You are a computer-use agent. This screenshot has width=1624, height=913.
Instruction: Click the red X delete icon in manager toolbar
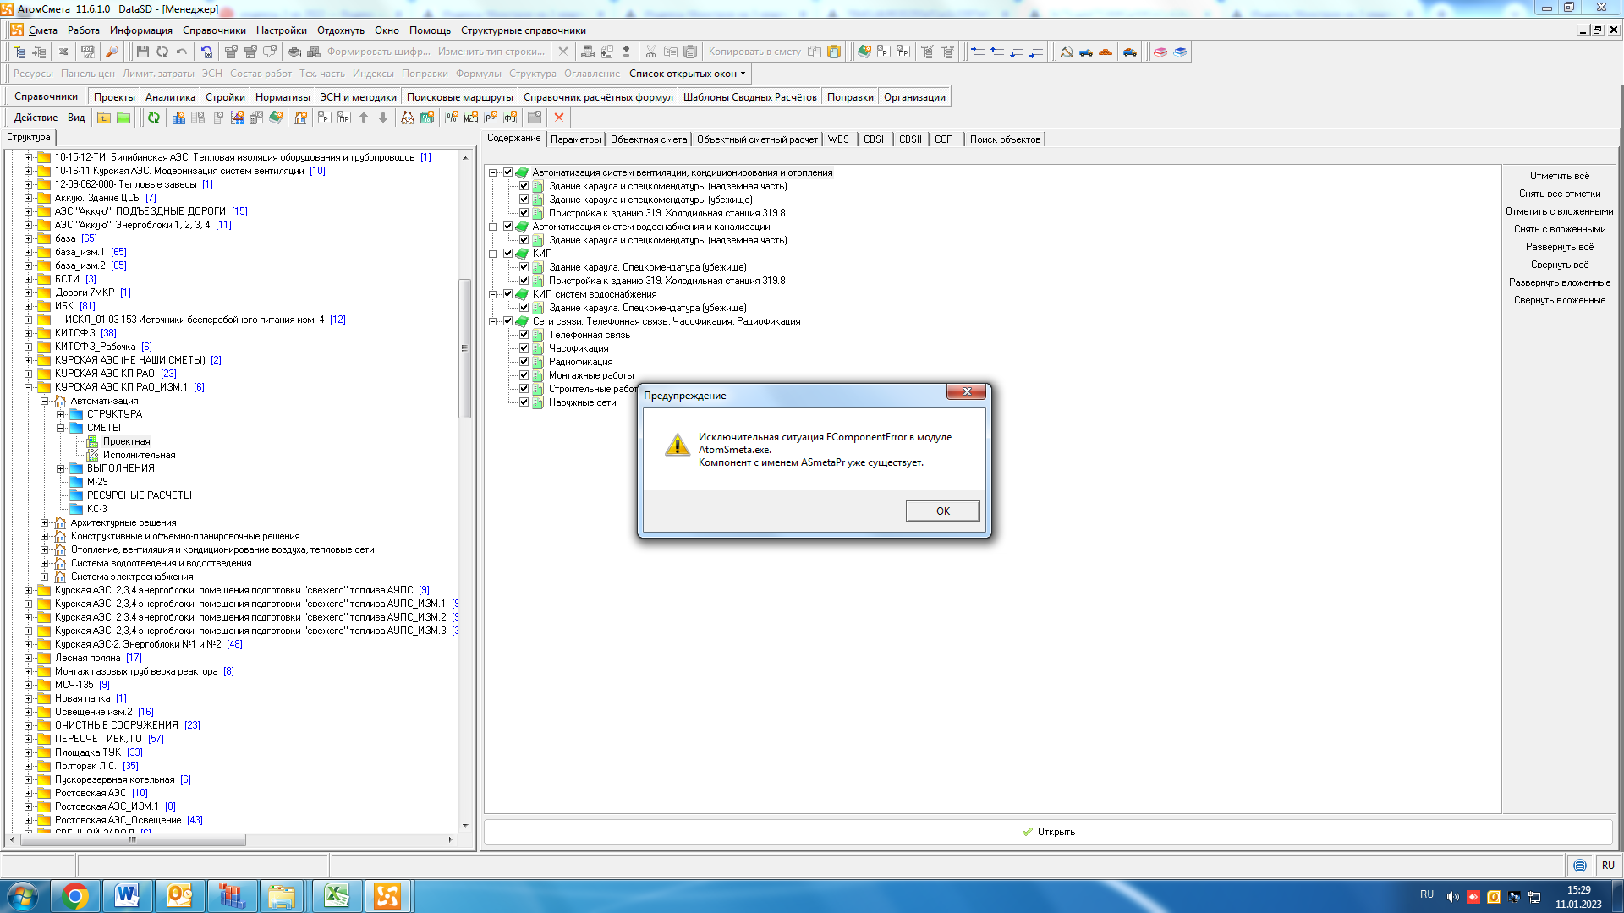559,118
